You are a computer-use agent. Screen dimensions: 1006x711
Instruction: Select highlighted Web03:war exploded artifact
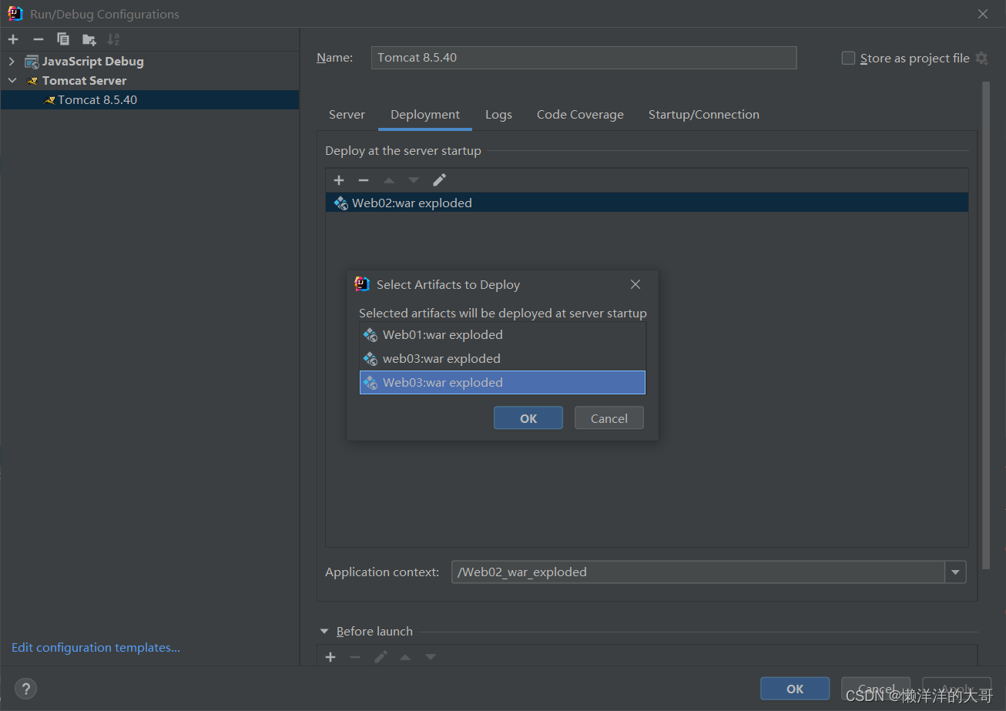502,383
